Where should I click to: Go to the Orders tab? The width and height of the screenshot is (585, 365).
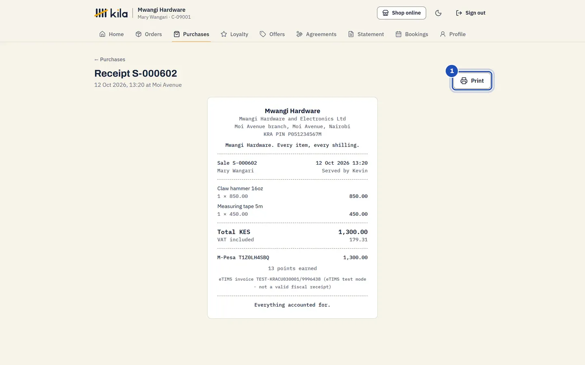pyautogui.click(x=149, y=34)
